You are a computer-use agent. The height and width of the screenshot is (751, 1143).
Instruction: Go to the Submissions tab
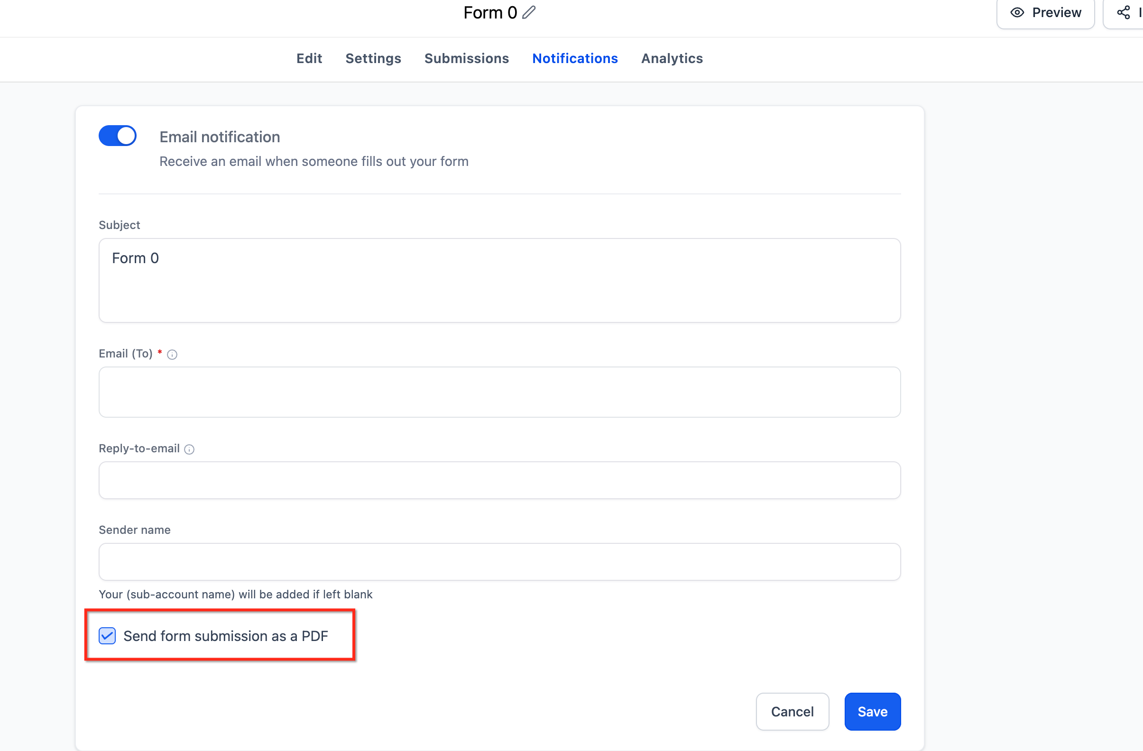coord(466,59)
